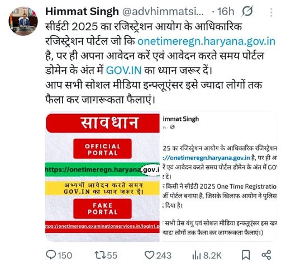Screen dimensions: 286x267
Task: Click the 243 likes count
Action: (164, 255)
